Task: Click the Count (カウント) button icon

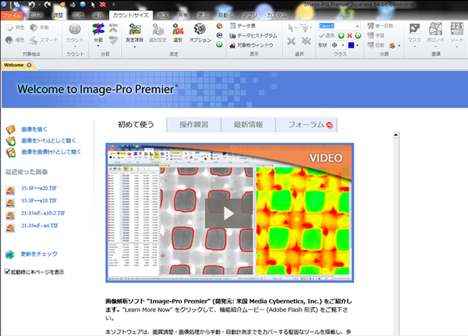Action: 75,29
